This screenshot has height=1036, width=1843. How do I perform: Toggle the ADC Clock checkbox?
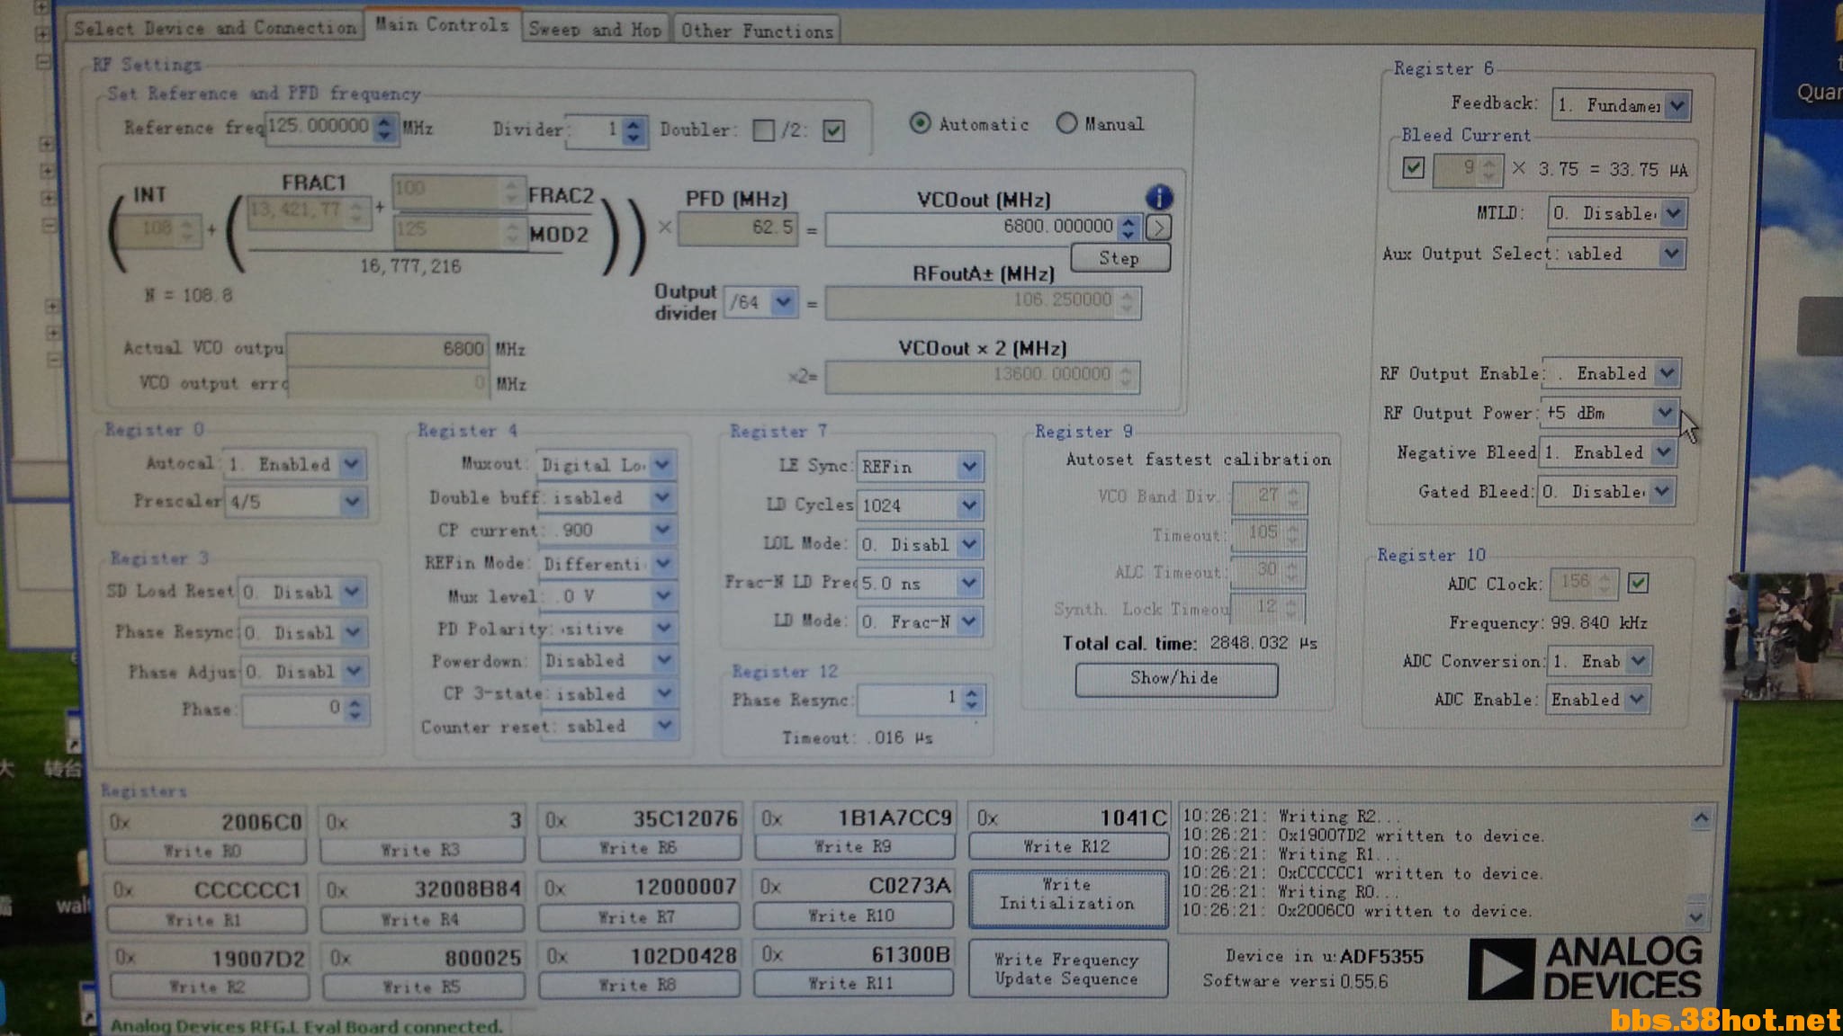(1638, 583)
